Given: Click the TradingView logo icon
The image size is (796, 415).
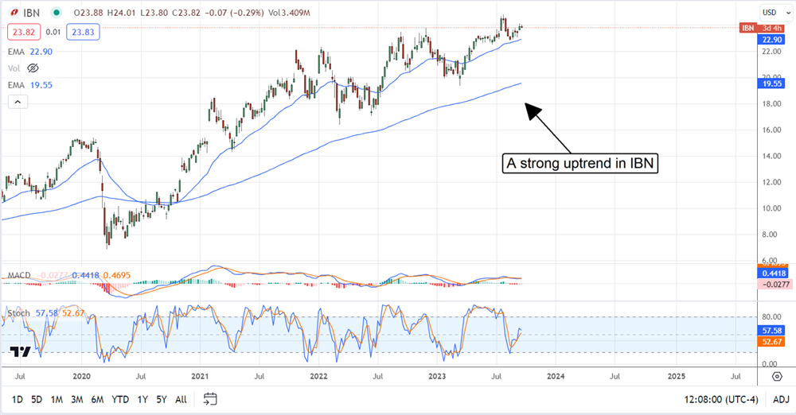Looking at the screenshot, I should click(x=21, y=351).
